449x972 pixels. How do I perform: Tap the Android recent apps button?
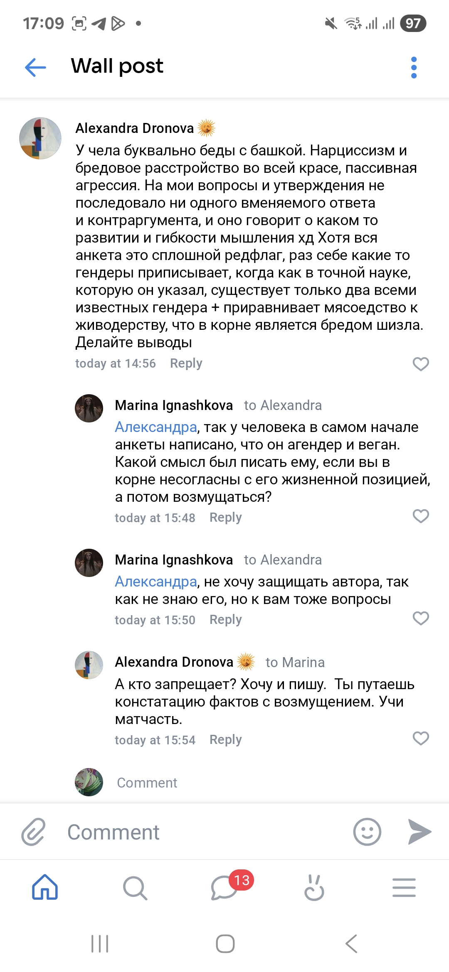[x=100, y=944]
